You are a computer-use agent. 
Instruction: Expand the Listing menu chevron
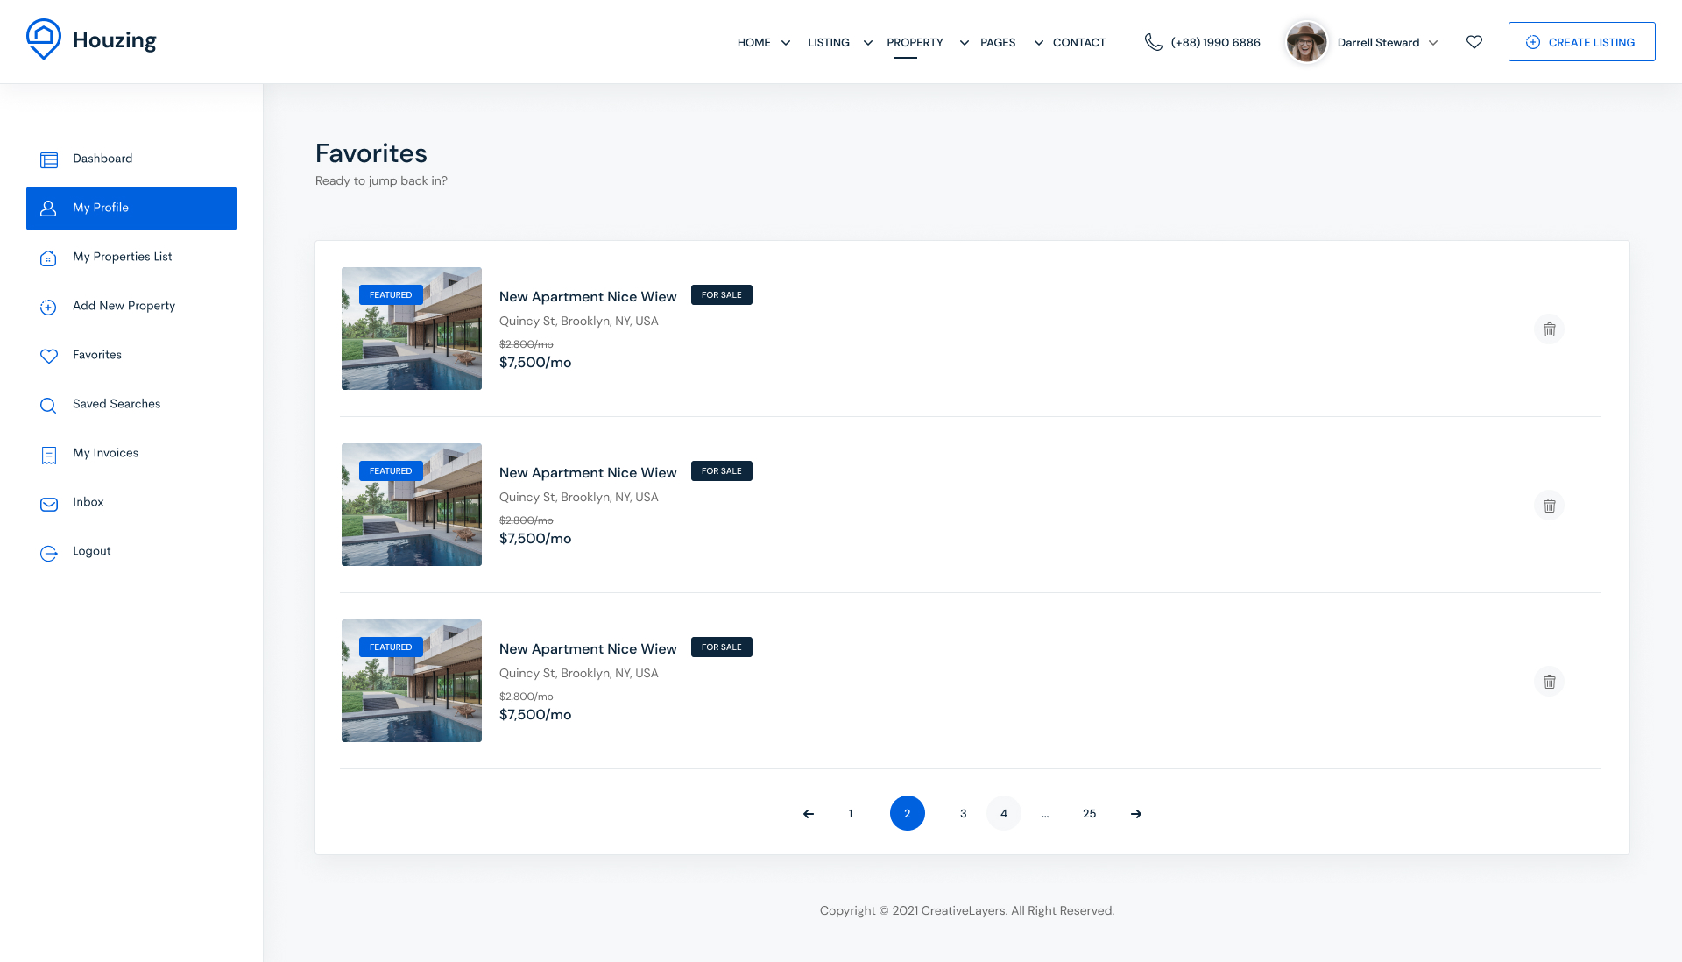point(867,42)
